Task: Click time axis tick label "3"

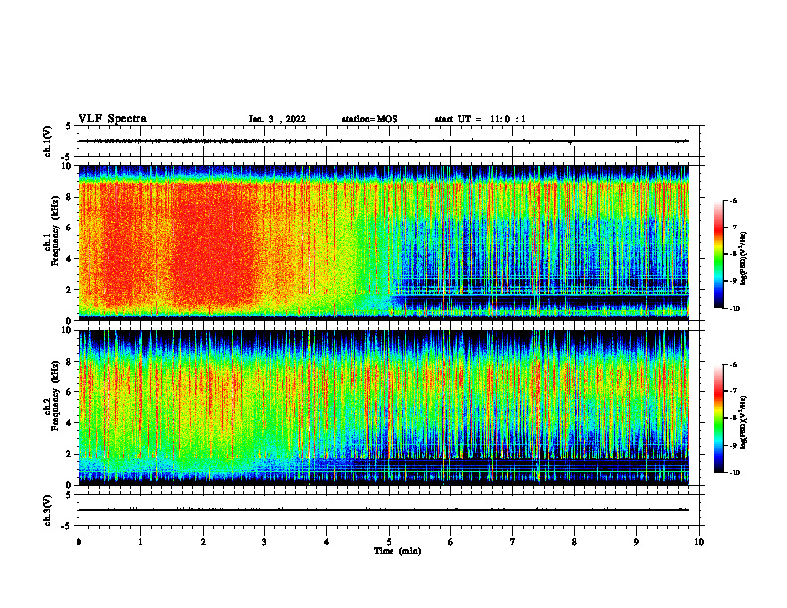Action: (264, 542)
